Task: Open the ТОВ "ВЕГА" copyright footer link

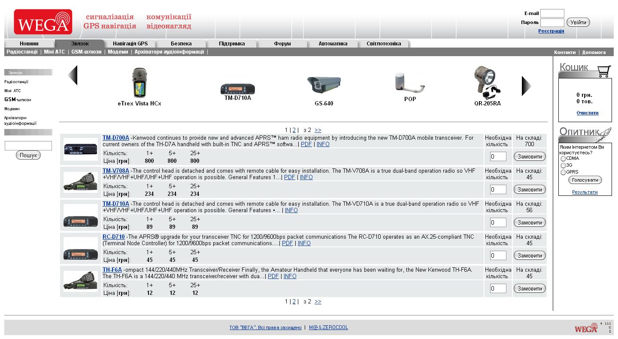Action: click(265, 327)
